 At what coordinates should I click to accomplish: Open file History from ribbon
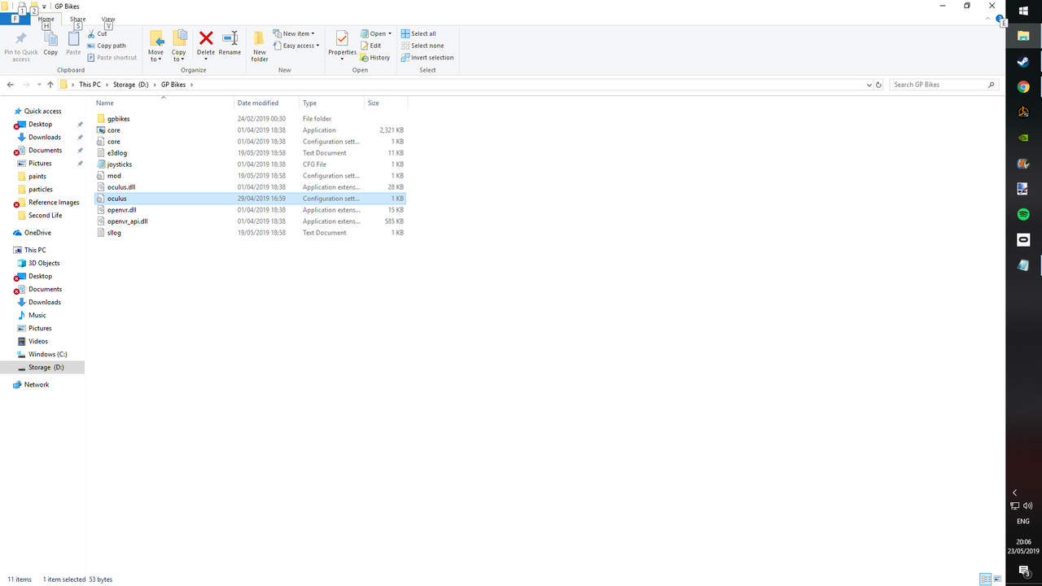375,58
